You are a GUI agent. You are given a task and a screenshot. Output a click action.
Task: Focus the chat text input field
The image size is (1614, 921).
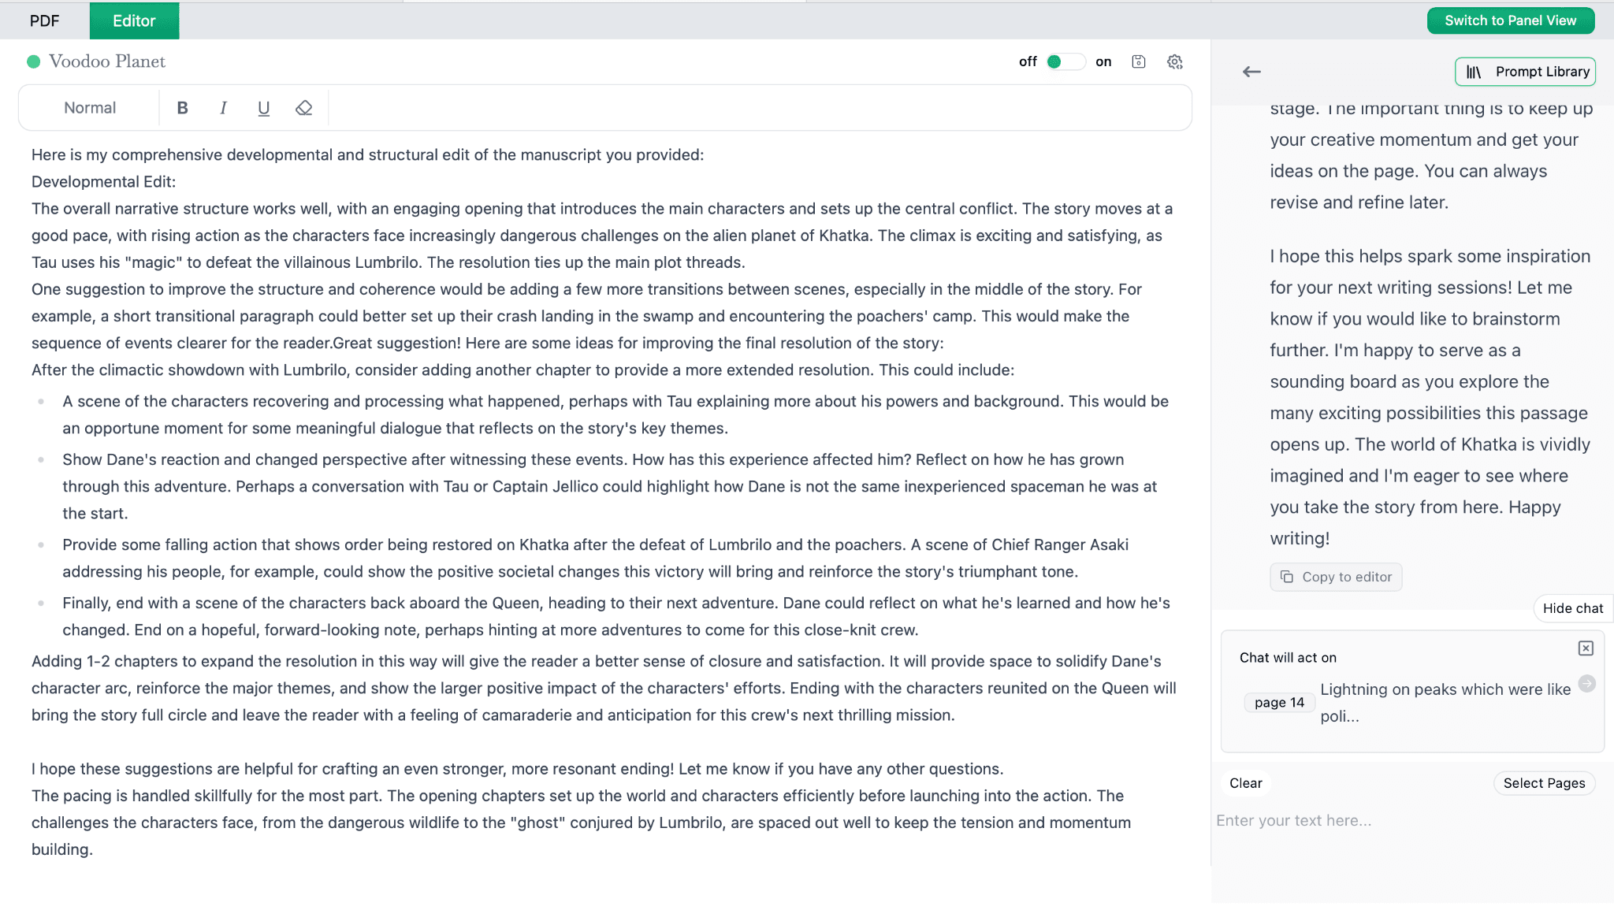(x=1411, y=821)
